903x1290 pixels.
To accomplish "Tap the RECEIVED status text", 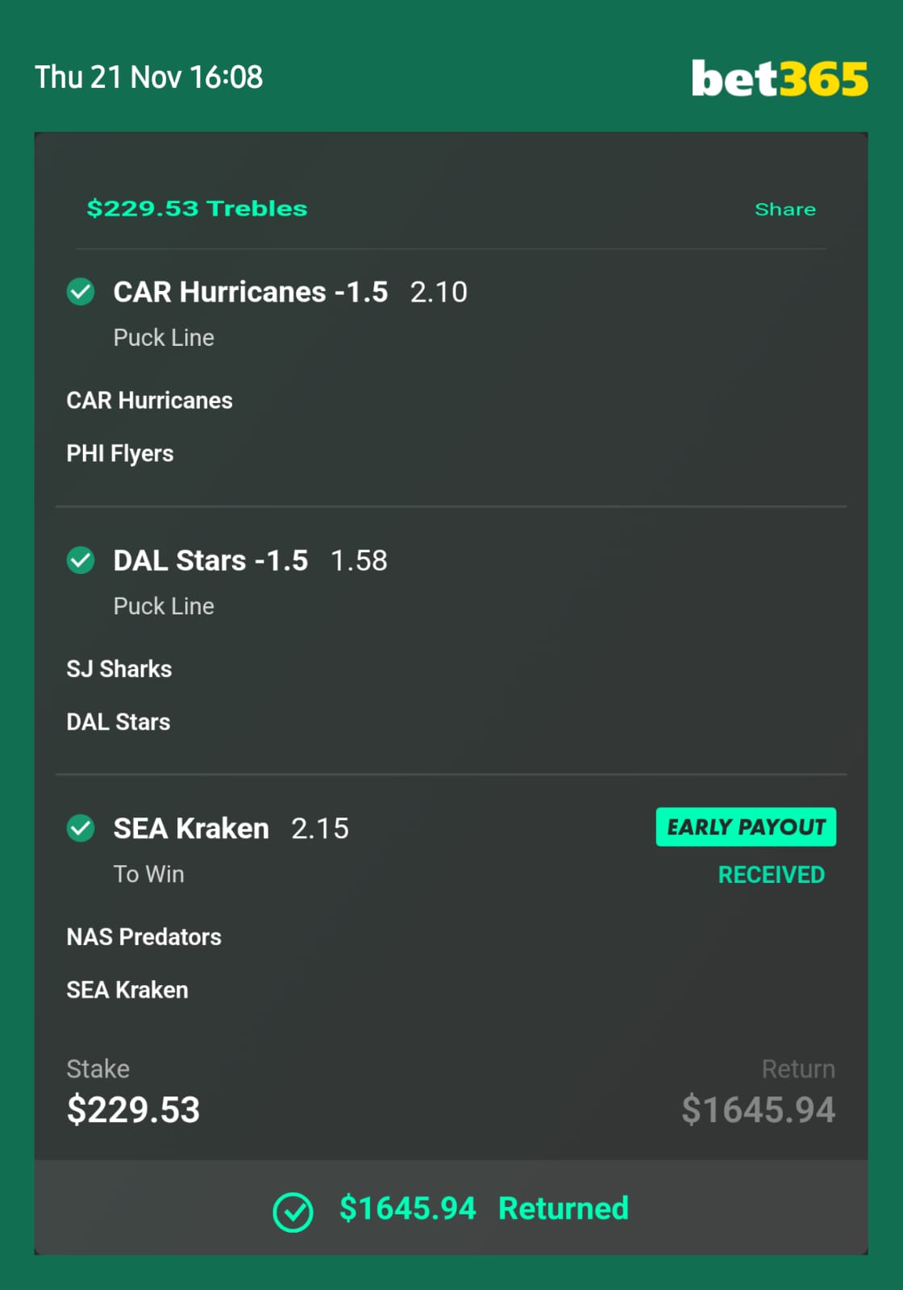I will 772,875.
